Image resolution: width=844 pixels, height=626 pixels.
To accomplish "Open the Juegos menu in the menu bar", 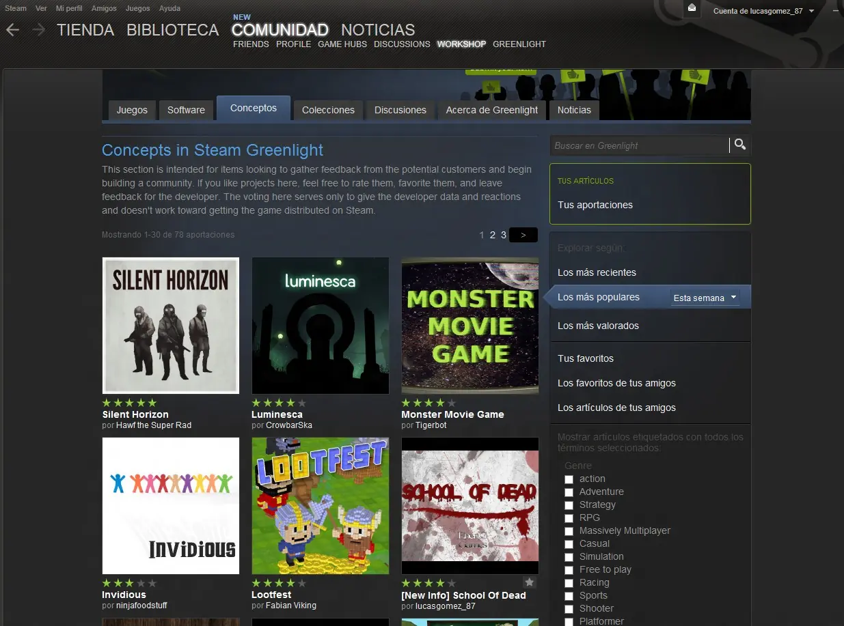I will coord(138,8).
